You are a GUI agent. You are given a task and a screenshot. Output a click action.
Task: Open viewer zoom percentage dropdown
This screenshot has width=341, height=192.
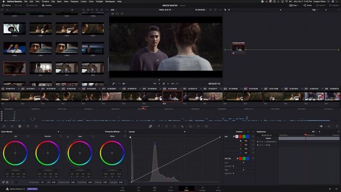coord(113,10)
